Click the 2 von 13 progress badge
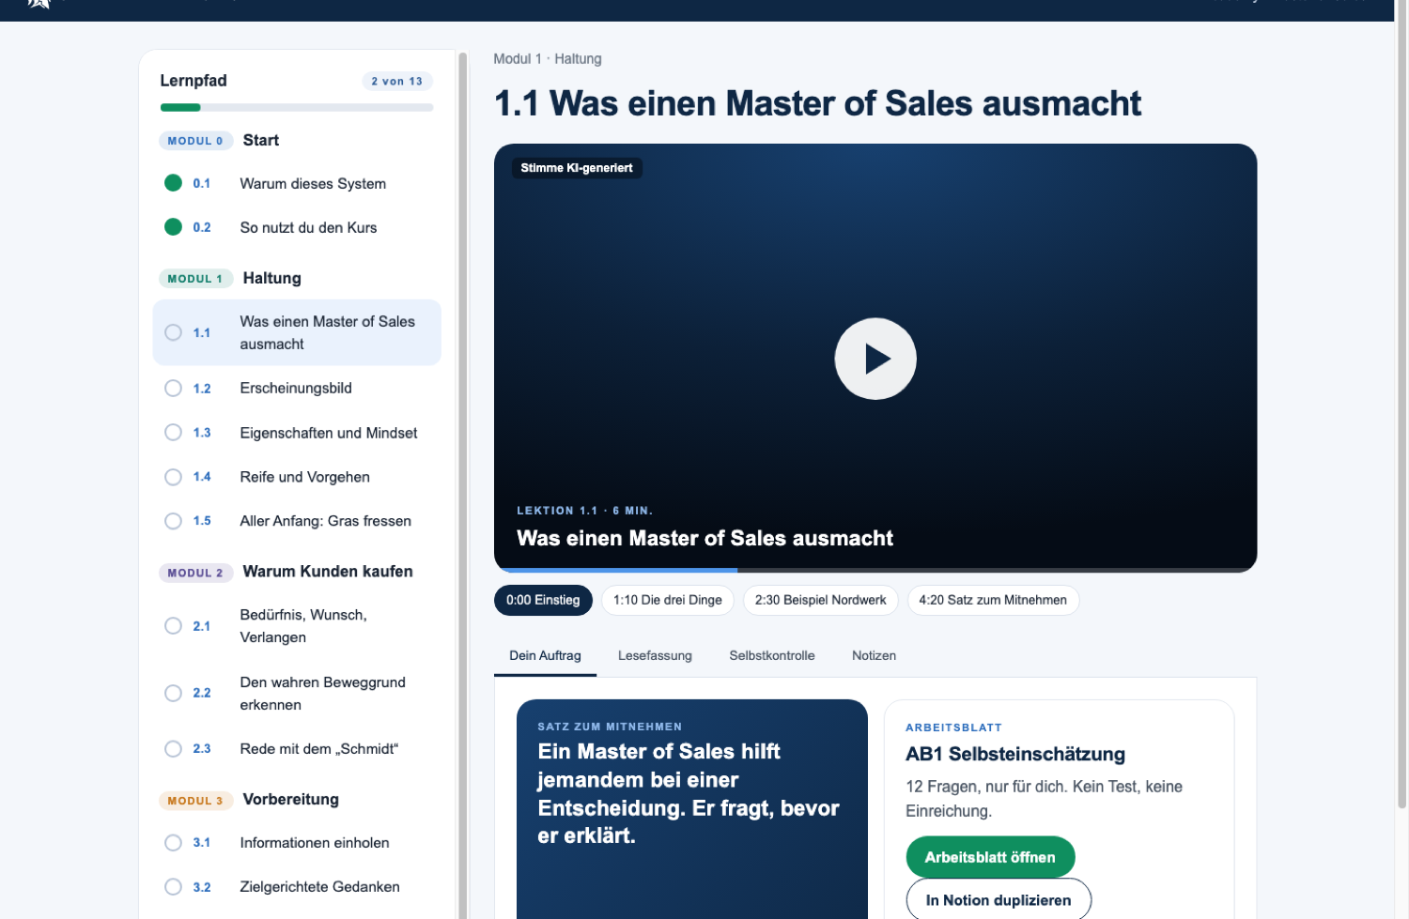The image size is (1409, 919). 397,82
